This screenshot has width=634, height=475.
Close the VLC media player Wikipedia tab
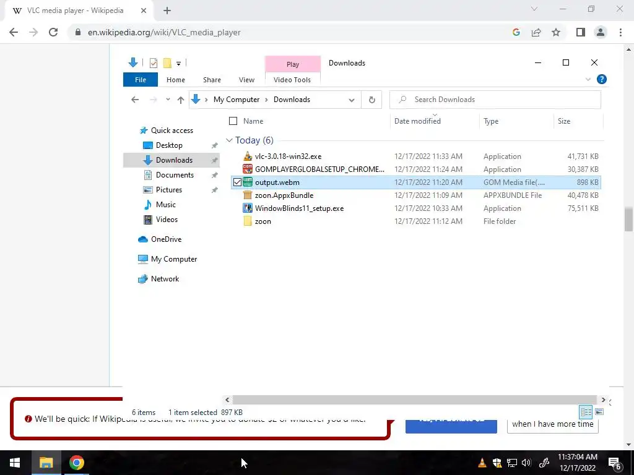click(144, 11)
